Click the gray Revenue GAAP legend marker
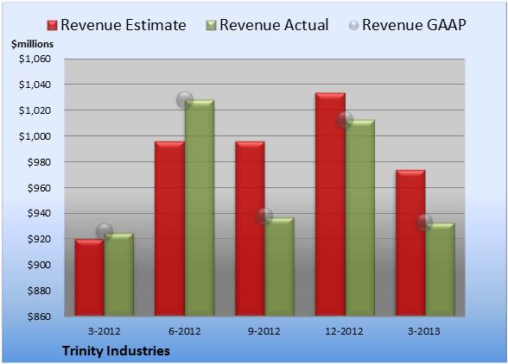The width and height of the screenshot is (508, 364). coord(354,25)
